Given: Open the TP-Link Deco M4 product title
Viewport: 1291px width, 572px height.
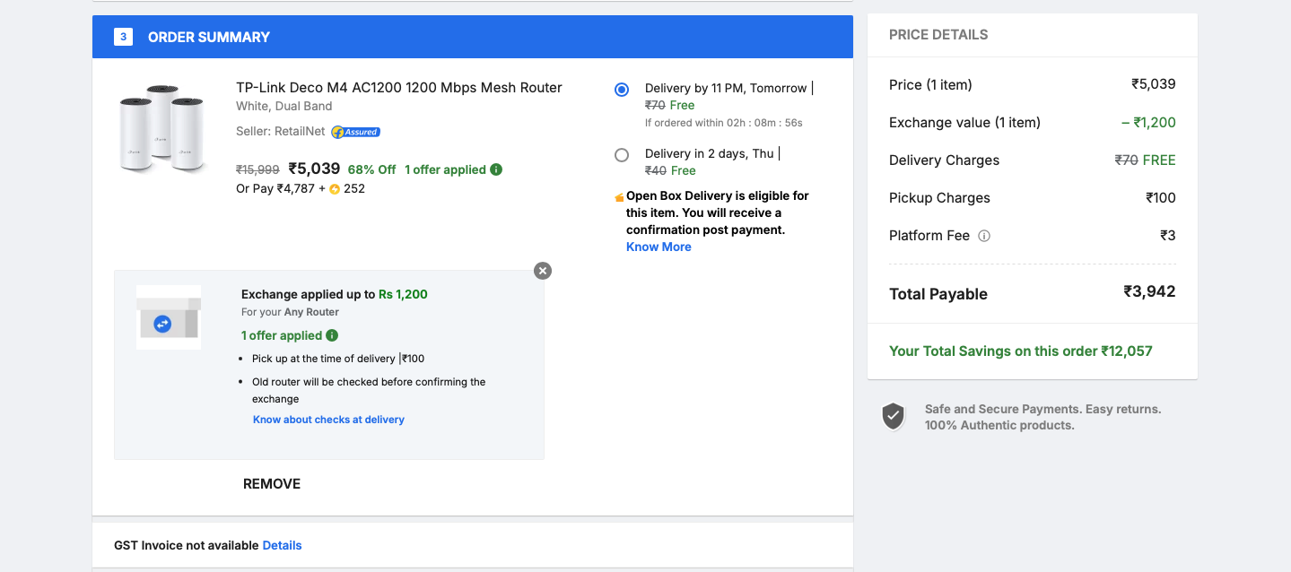Looking at the screenshot, I should tap(399, 88).
